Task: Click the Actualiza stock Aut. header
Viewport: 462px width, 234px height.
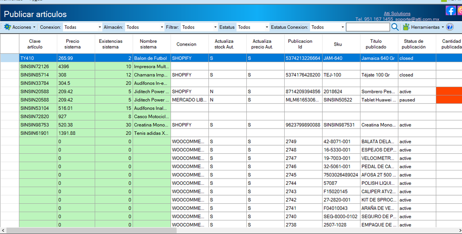Action: pos(227,44)
